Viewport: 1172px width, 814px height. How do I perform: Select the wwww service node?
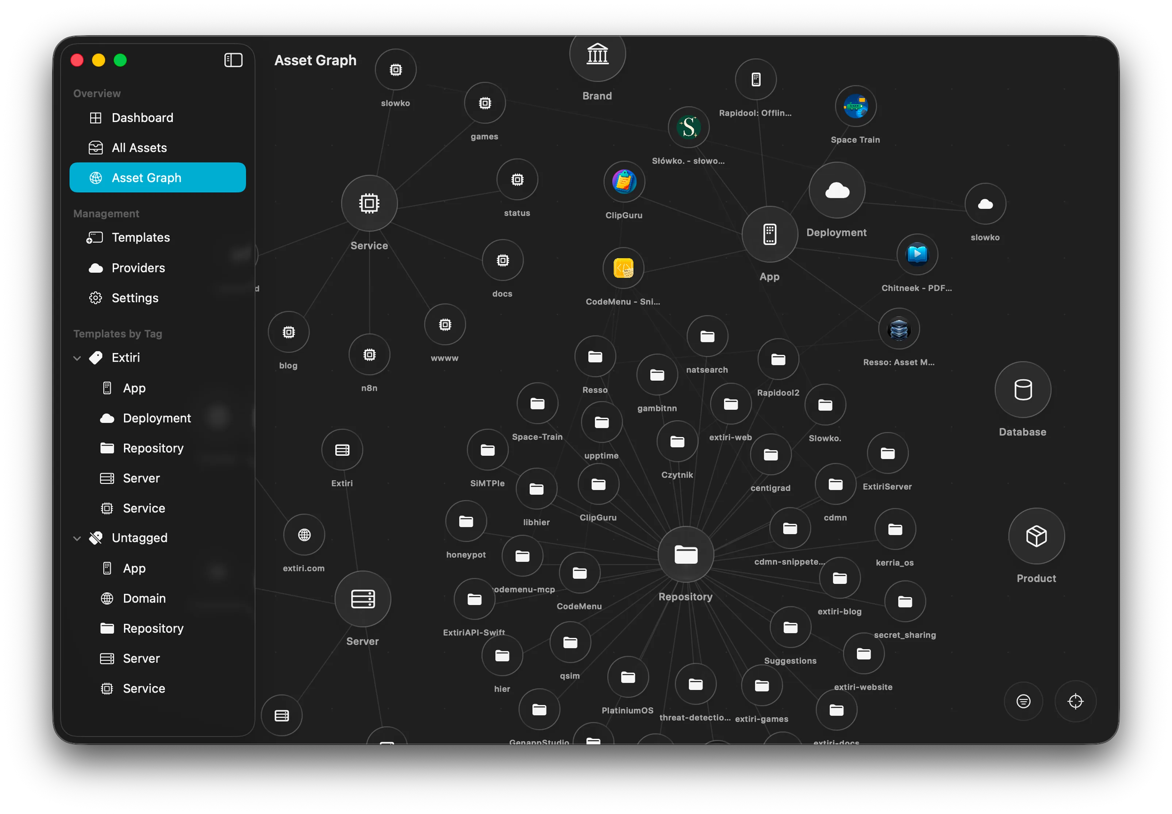(x=445, y=325)
